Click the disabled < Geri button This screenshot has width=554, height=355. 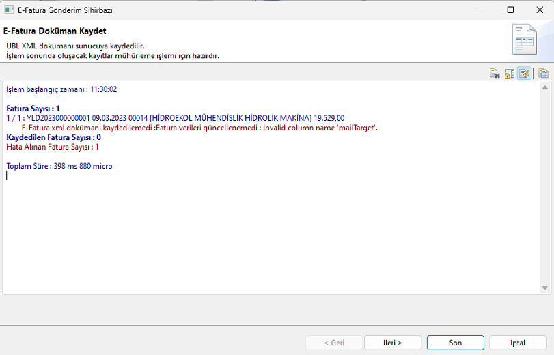tap(333, 343)
